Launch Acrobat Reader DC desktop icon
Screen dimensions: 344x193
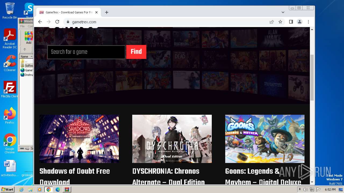tap(10, 39)
